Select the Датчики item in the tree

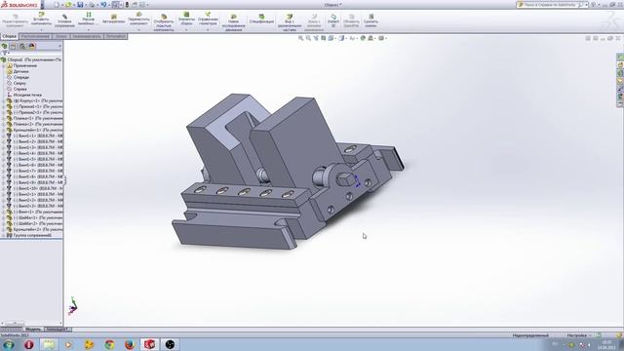pos(21,71)
